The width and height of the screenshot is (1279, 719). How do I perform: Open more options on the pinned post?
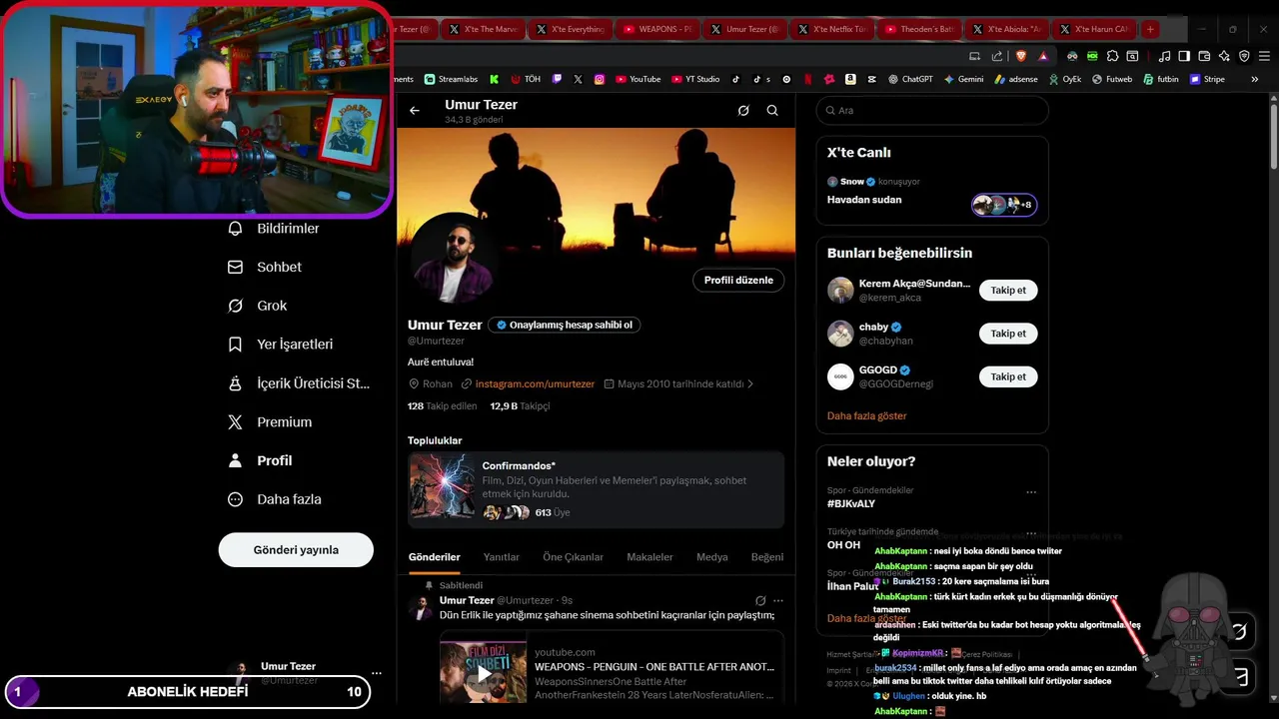click(778, 600)
